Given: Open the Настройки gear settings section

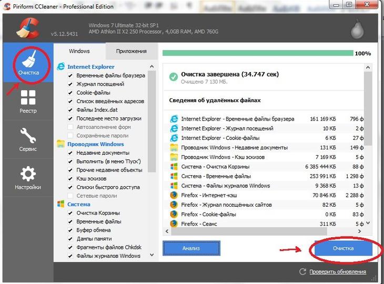Looking at the screenshot, I should coord(28,178).
